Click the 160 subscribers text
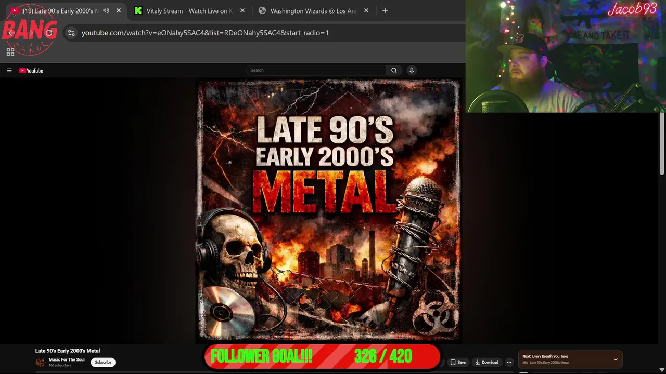Image resolution: width=666 pixels, height=374 pixels. tap(60, 366)
